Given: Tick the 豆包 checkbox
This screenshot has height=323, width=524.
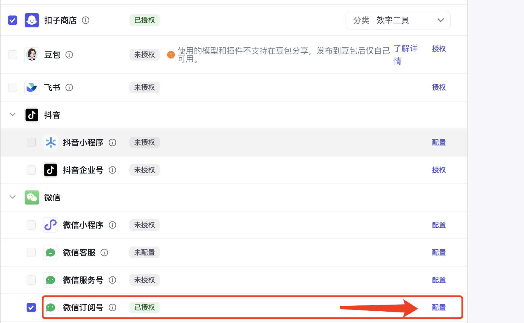Looking at the screenshot, I should (x=13, y=55).
